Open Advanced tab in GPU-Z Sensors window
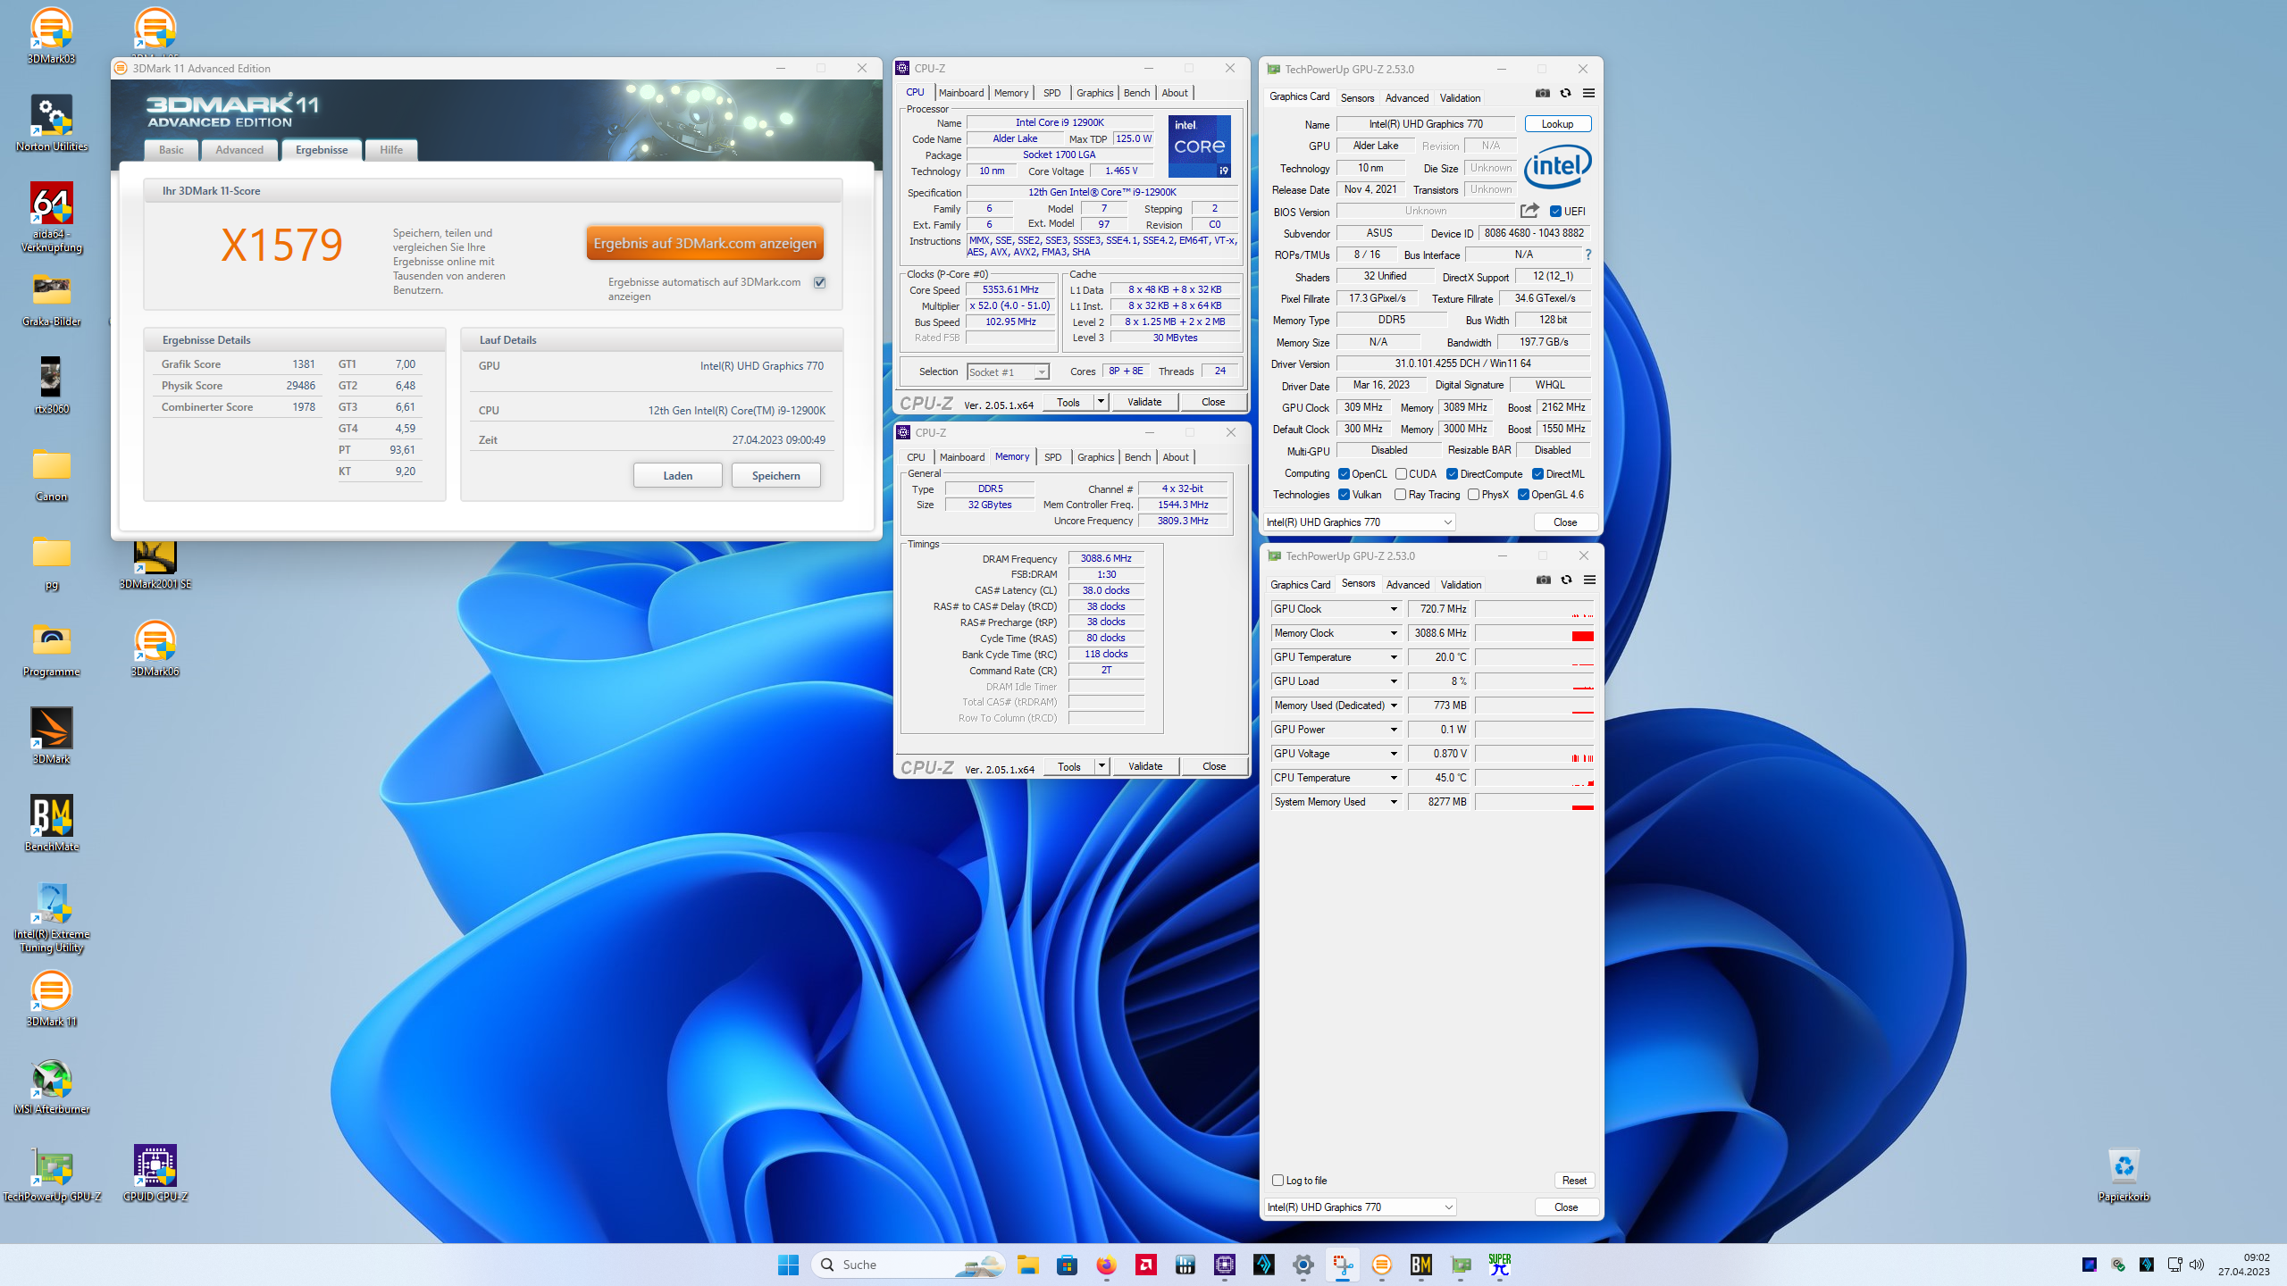The height and width of the screenshot is (1286, 2287). coord(1408,585)
